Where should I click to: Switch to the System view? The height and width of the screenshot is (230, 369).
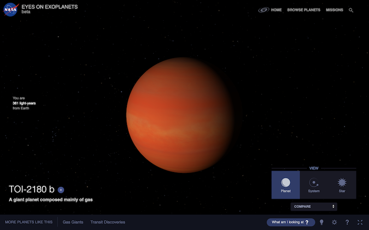pos(314,185)
